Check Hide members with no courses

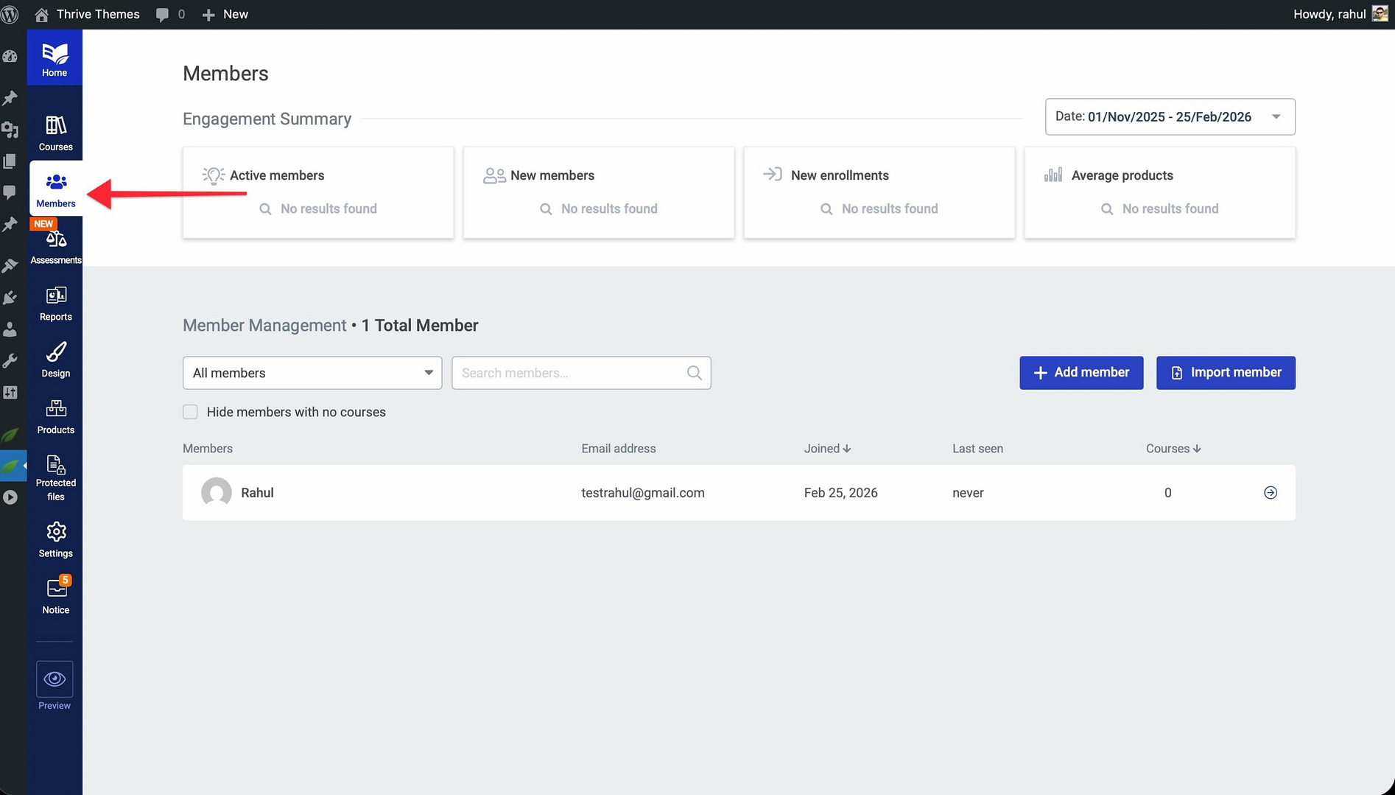coord(190,412)
